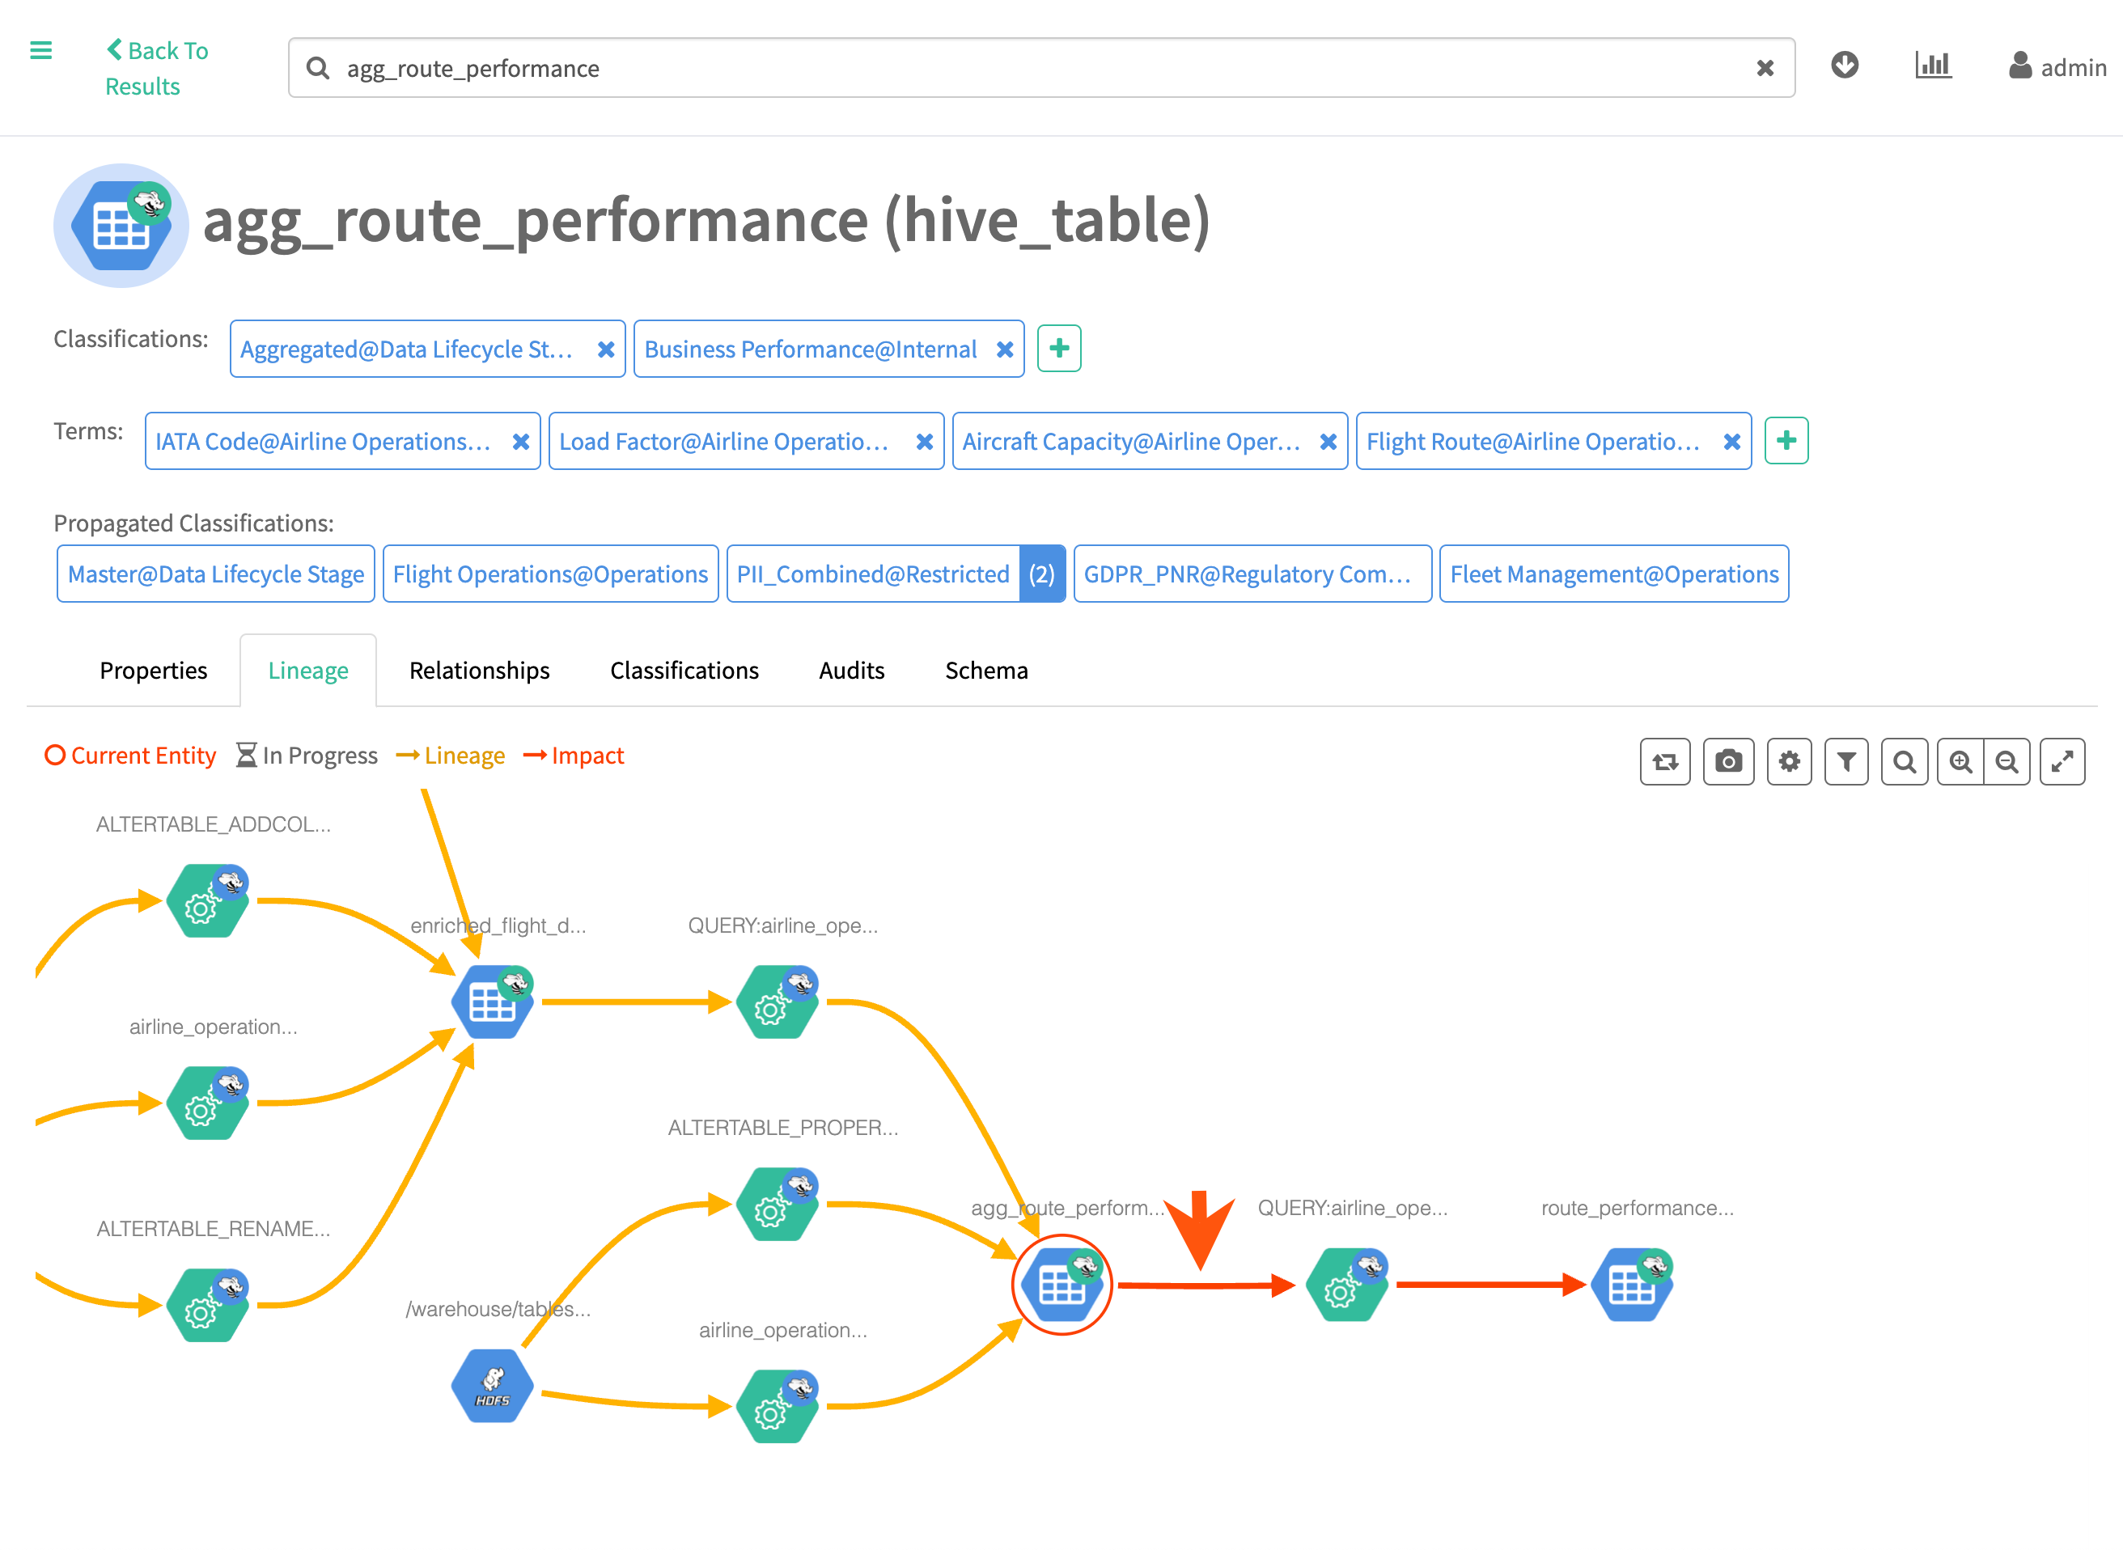
Task: Click the PII_Combined@Restricted count badge (2)
Action: point(1041,574)
